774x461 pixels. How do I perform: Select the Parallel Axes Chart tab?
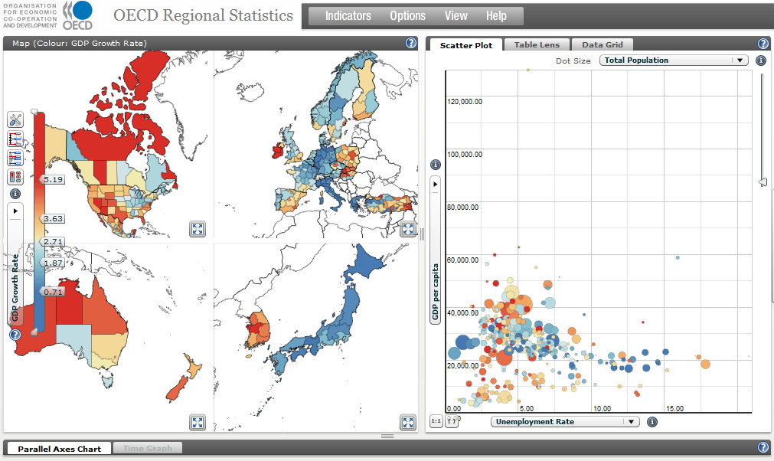point(59,449)
